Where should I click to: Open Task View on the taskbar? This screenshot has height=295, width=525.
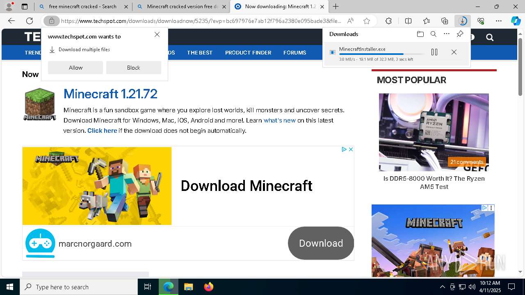click(x=148, y=287)
